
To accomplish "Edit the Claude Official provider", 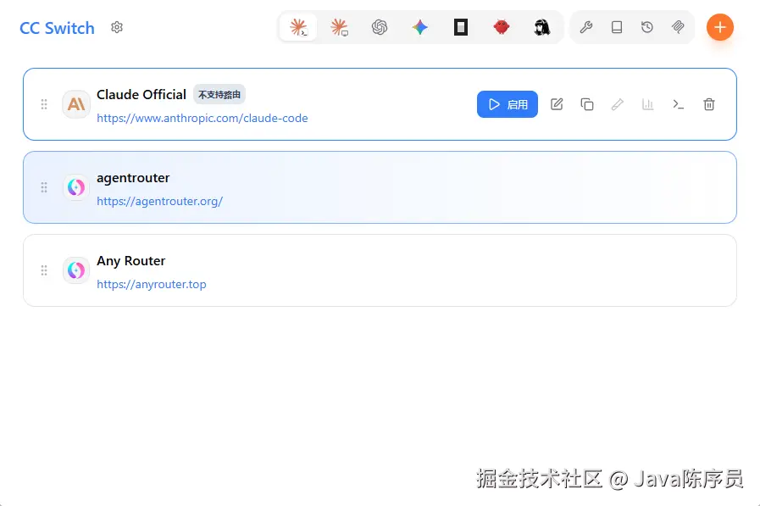I will coord(557,104).
